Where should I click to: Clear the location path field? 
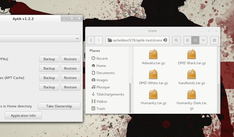point(165,40)
